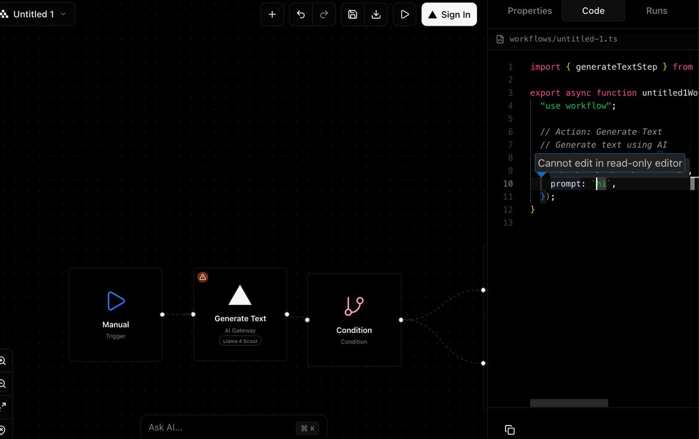Viewport: 699px width, 439px height.
Task: Click the Condition node's input handle
Action: (308, 319)
